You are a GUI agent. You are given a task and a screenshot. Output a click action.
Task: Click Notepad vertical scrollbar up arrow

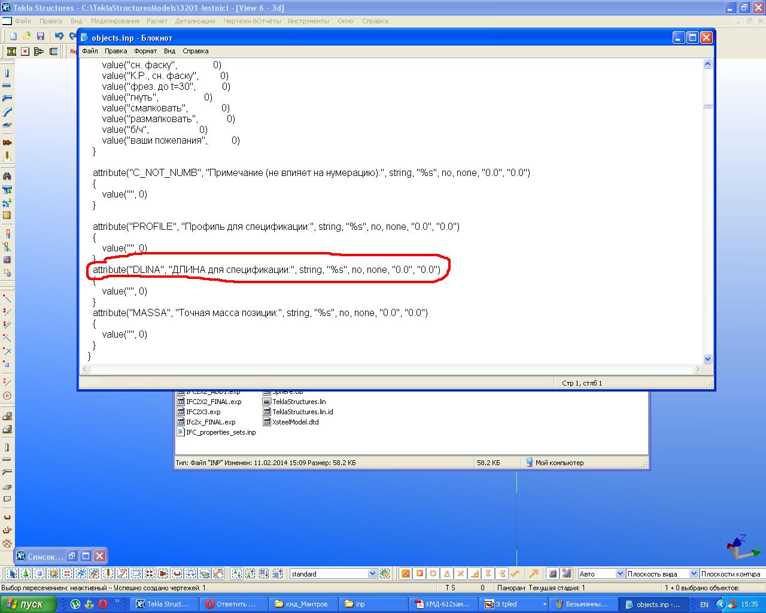pyautogui.click(x=707, y=63)
